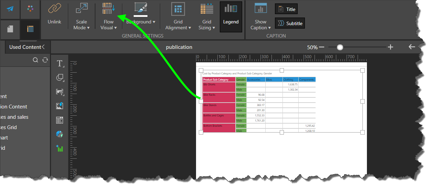Open the Show Caption dropdown
The image size is (431, 189).
click(x=260, y=25)
